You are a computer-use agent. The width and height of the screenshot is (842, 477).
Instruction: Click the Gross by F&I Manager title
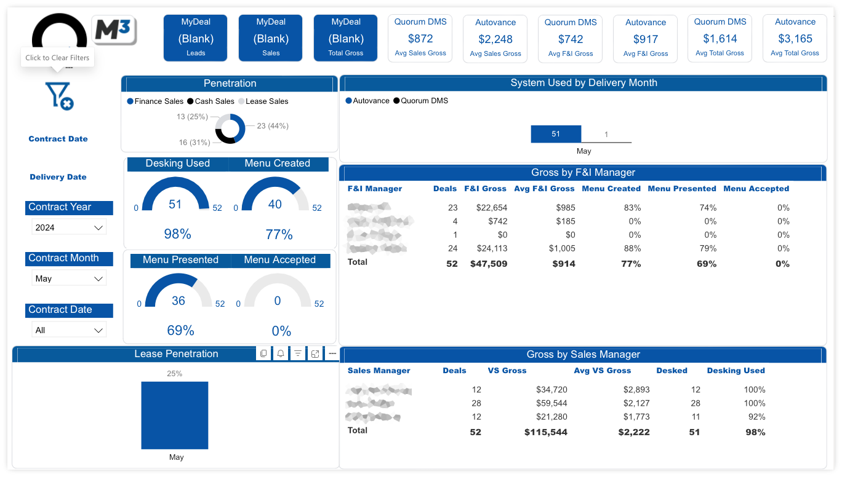coord(583,173)
